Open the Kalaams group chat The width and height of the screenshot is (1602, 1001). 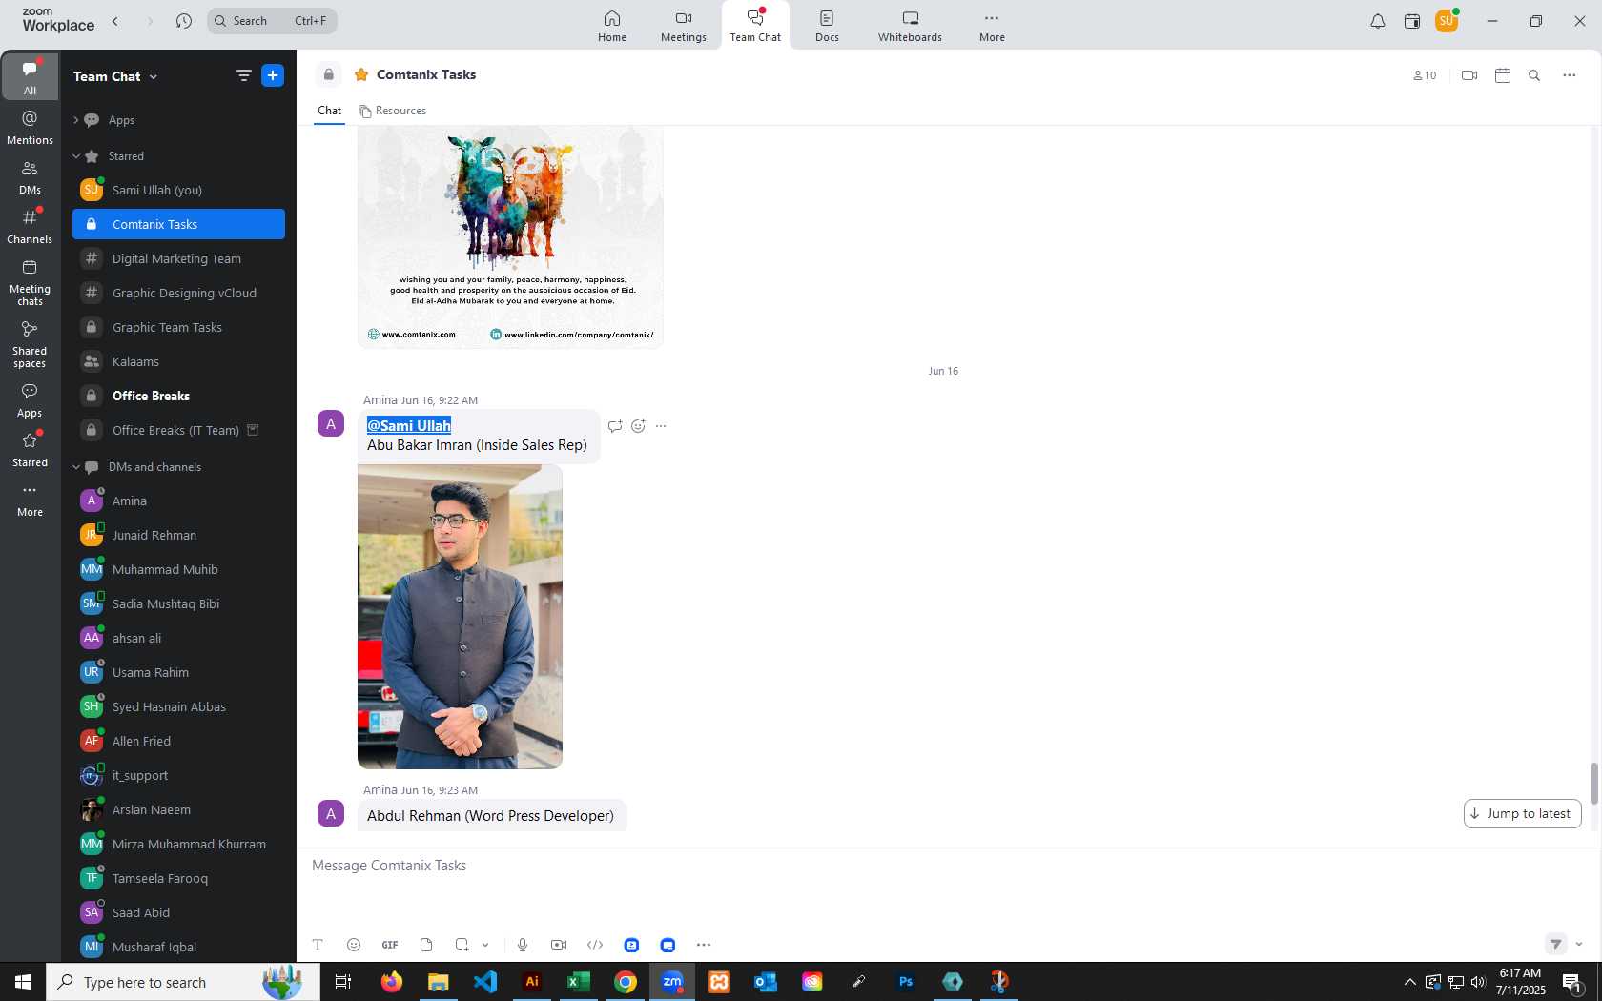point(178,361)
